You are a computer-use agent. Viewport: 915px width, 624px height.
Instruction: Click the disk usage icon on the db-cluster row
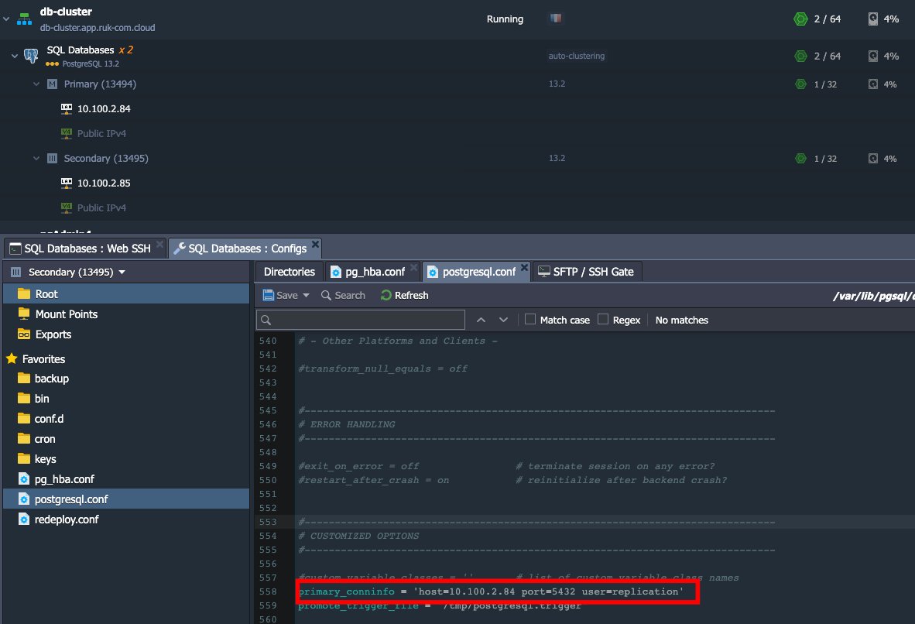(873, 19)
